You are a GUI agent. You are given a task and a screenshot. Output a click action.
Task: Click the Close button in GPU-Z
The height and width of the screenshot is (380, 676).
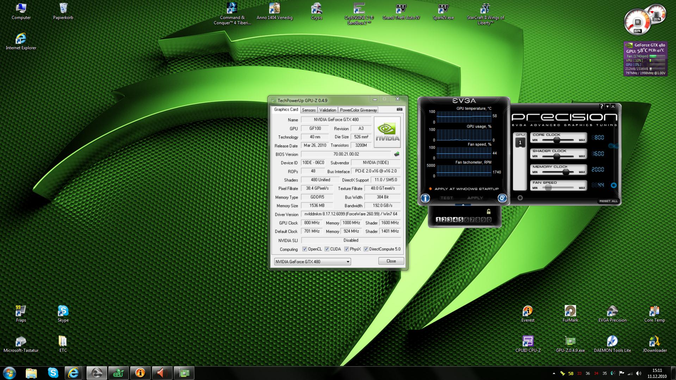[x=391, y=261]
